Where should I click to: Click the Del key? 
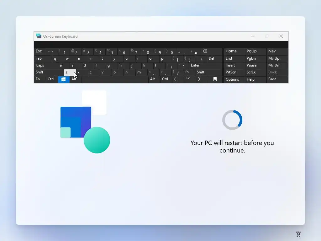214,59
